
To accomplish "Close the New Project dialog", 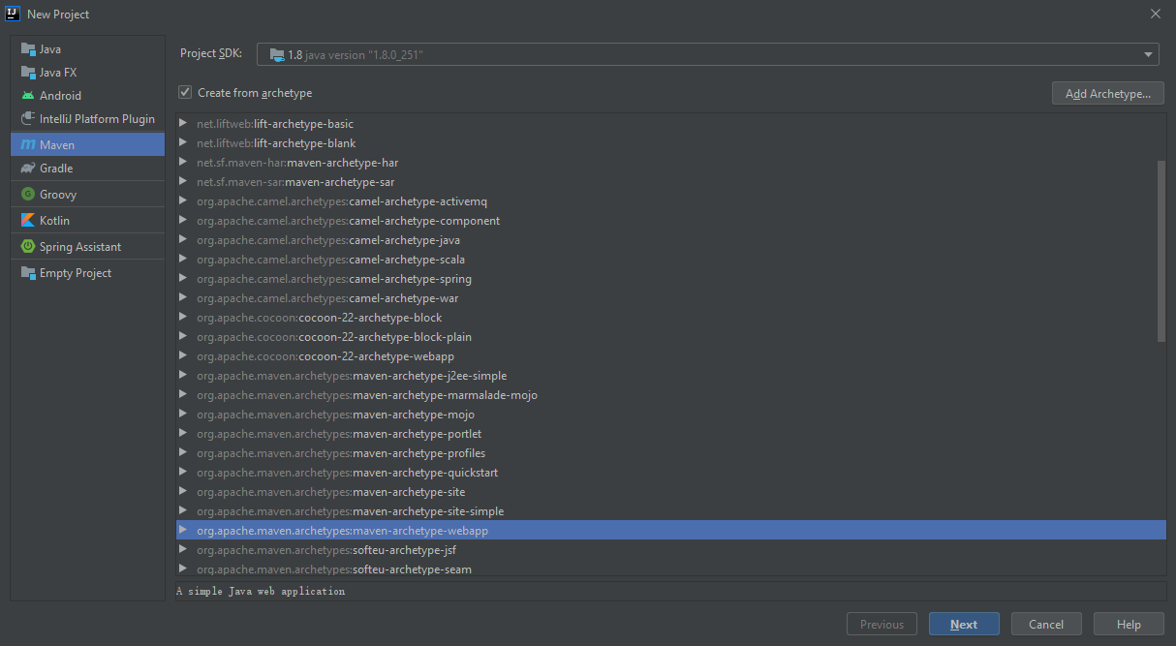I will 1155,14.
